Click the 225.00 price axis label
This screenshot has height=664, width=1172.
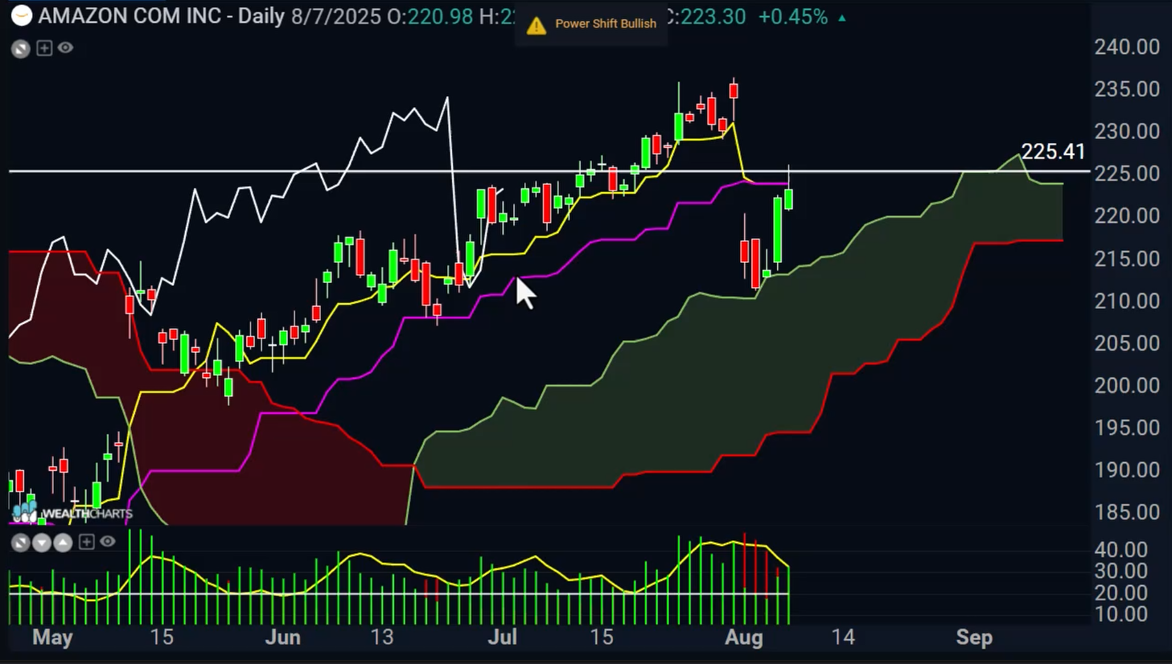pos(1127,174)
